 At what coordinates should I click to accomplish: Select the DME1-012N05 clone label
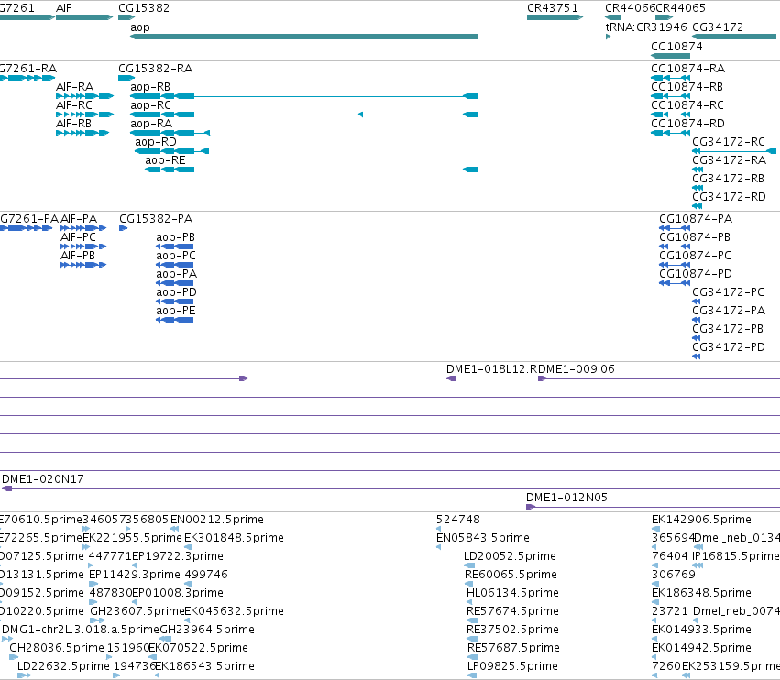tap(567, 499)
